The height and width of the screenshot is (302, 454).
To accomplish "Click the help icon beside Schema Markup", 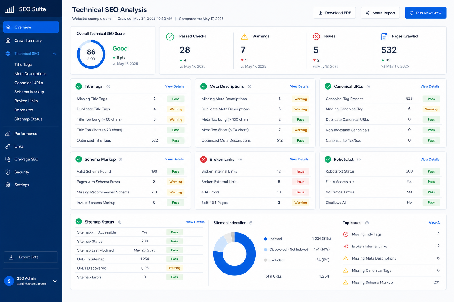I will (120, 159).
